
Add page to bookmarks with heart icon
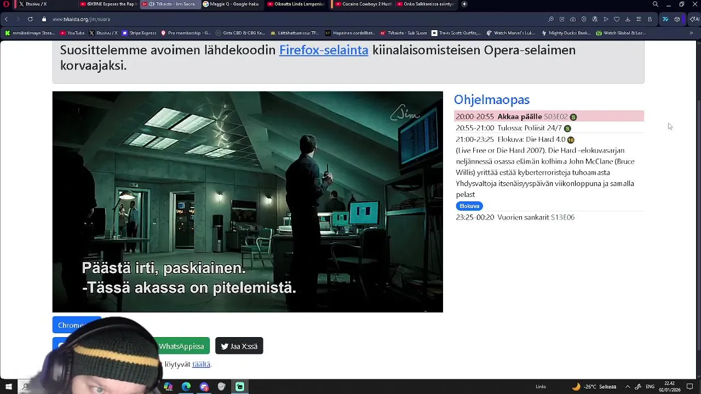617,19
